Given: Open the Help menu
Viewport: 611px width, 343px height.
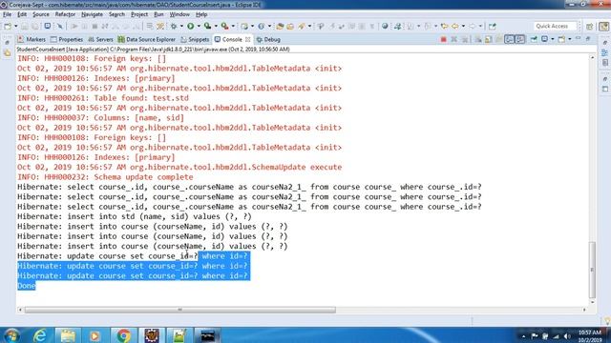Looking at the screenshot, I should click(x=201, y=14).
